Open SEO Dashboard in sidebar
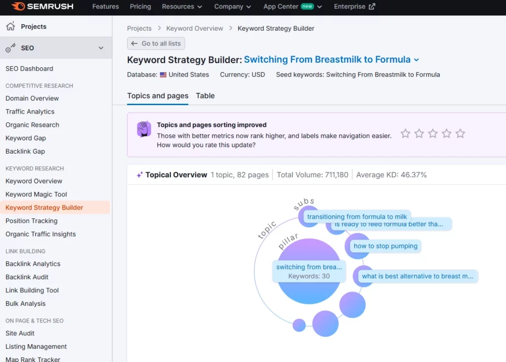 click(29, 69)
